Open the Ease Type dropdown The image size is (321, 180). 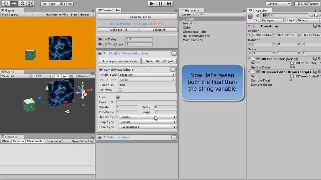tap(147, 127)
